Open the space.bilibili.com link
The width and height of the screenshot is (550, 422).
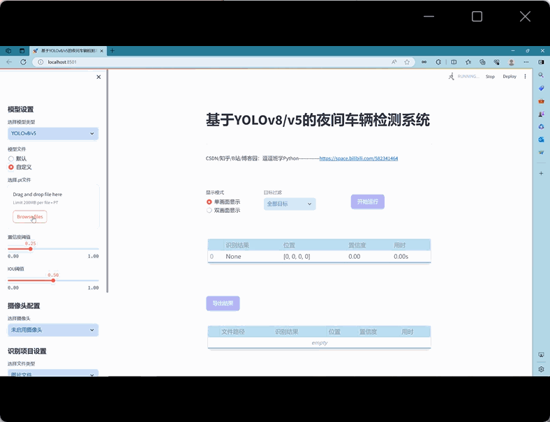pos(359,158)
